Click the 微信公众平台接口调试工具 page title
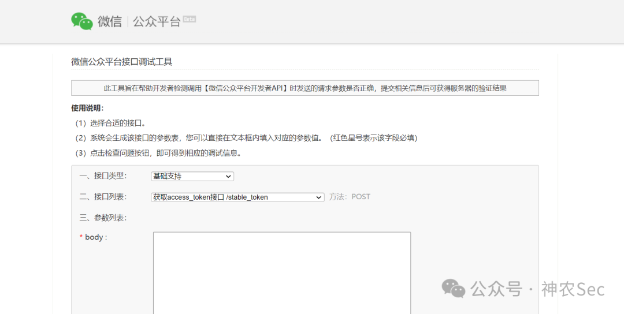 122,62
